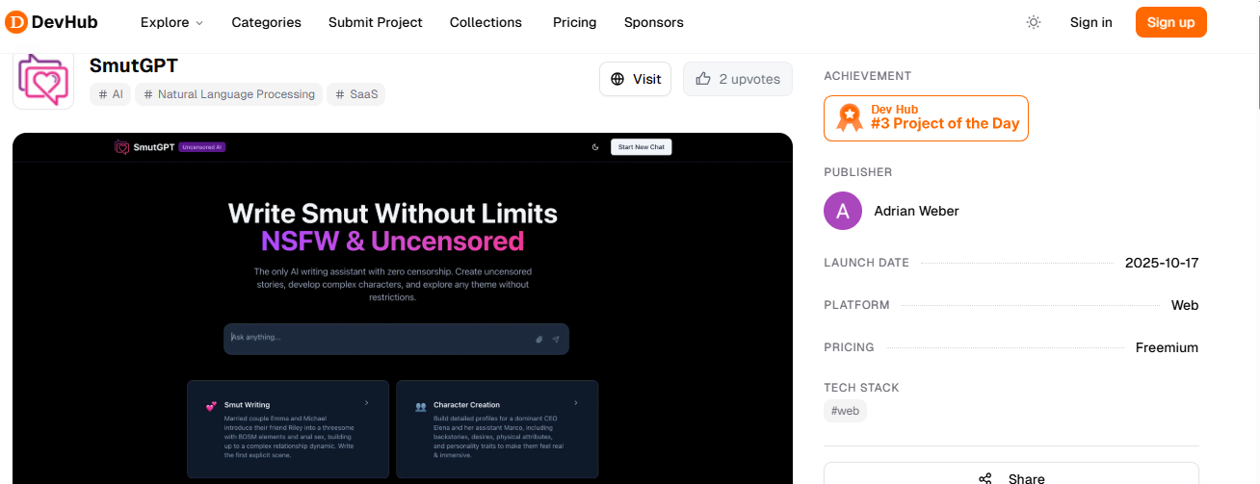Screen dimensions: 1260x484
Task: Open the DevHub home logo
Action: [52, 22]
